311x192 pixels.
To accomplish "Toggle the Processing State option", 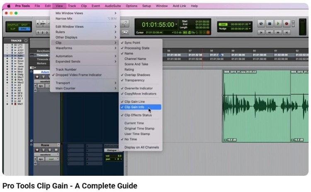I will (x=141, y=48).
